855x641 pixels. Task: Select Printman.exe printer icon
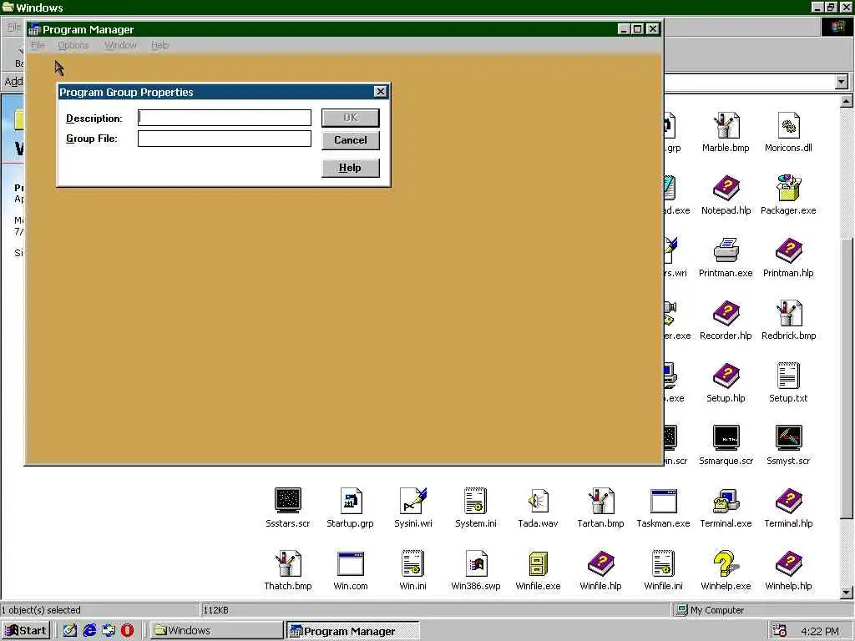click(x=726, y=250)
